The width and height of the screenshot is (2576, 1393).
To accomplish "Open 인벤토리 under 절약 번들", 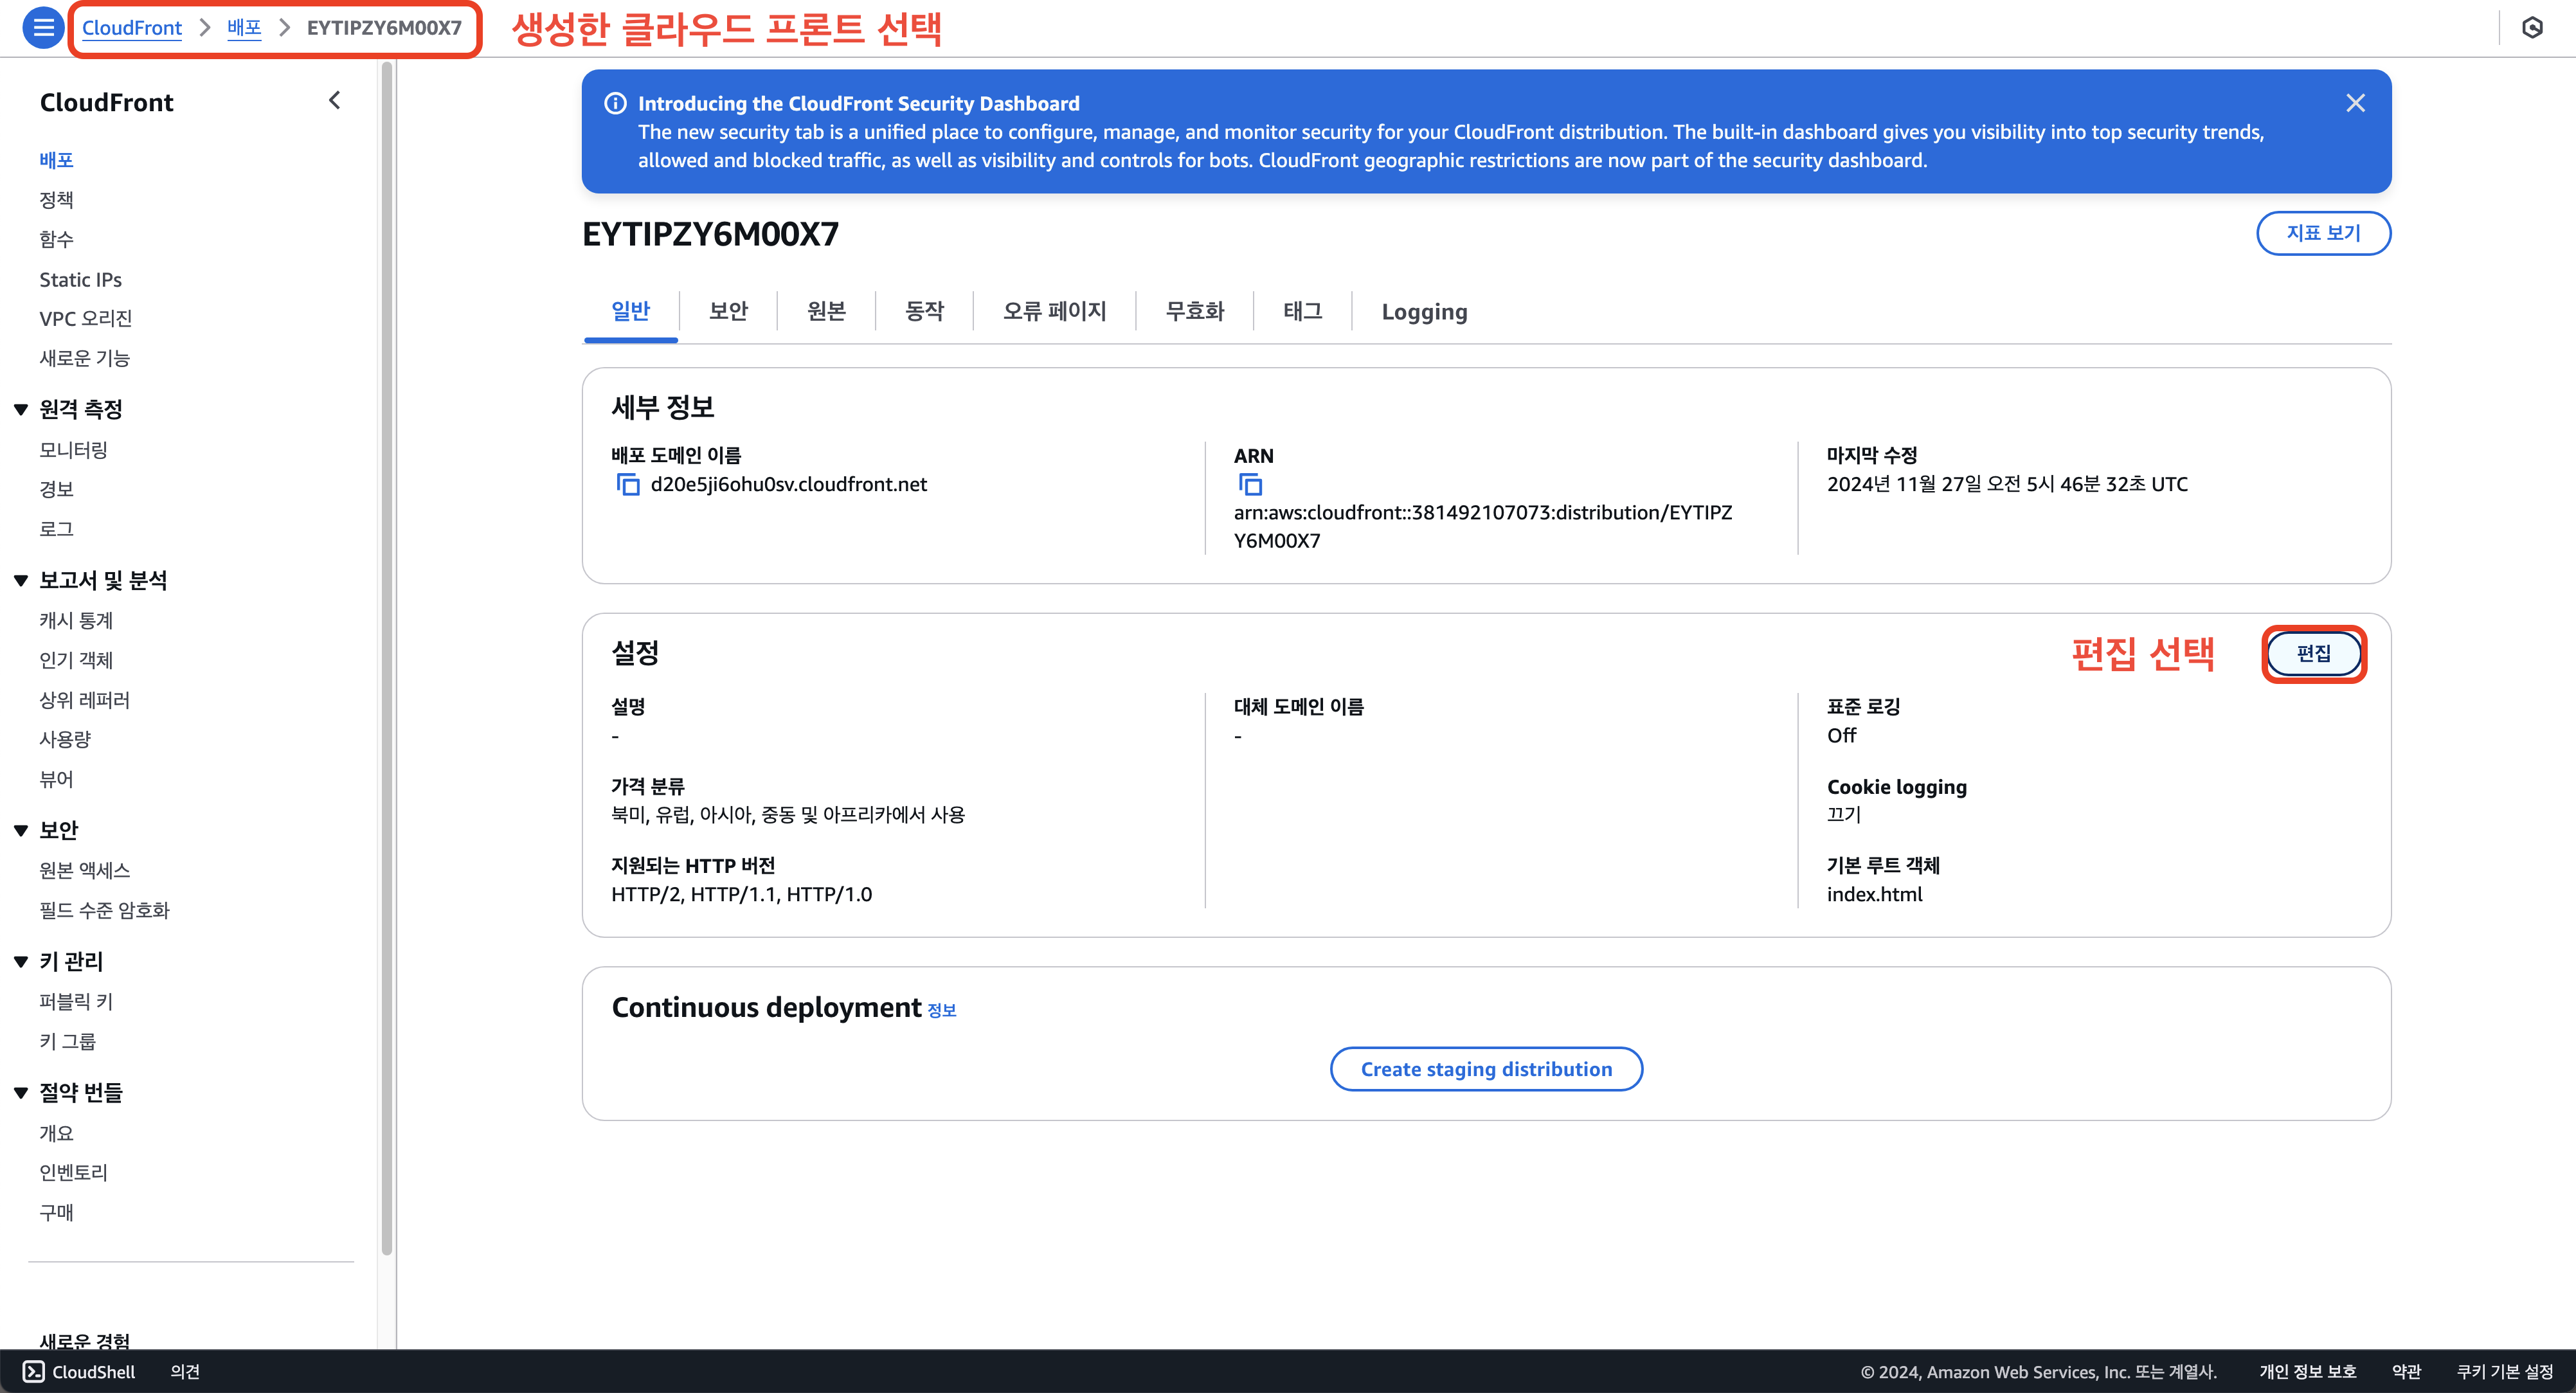I will tap(73, 1172).
